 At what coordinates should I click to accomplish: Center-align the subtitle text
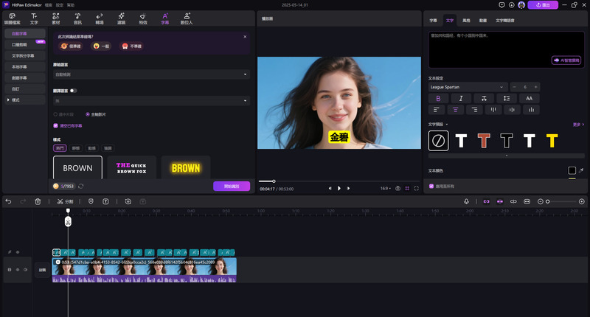[456, 109]
